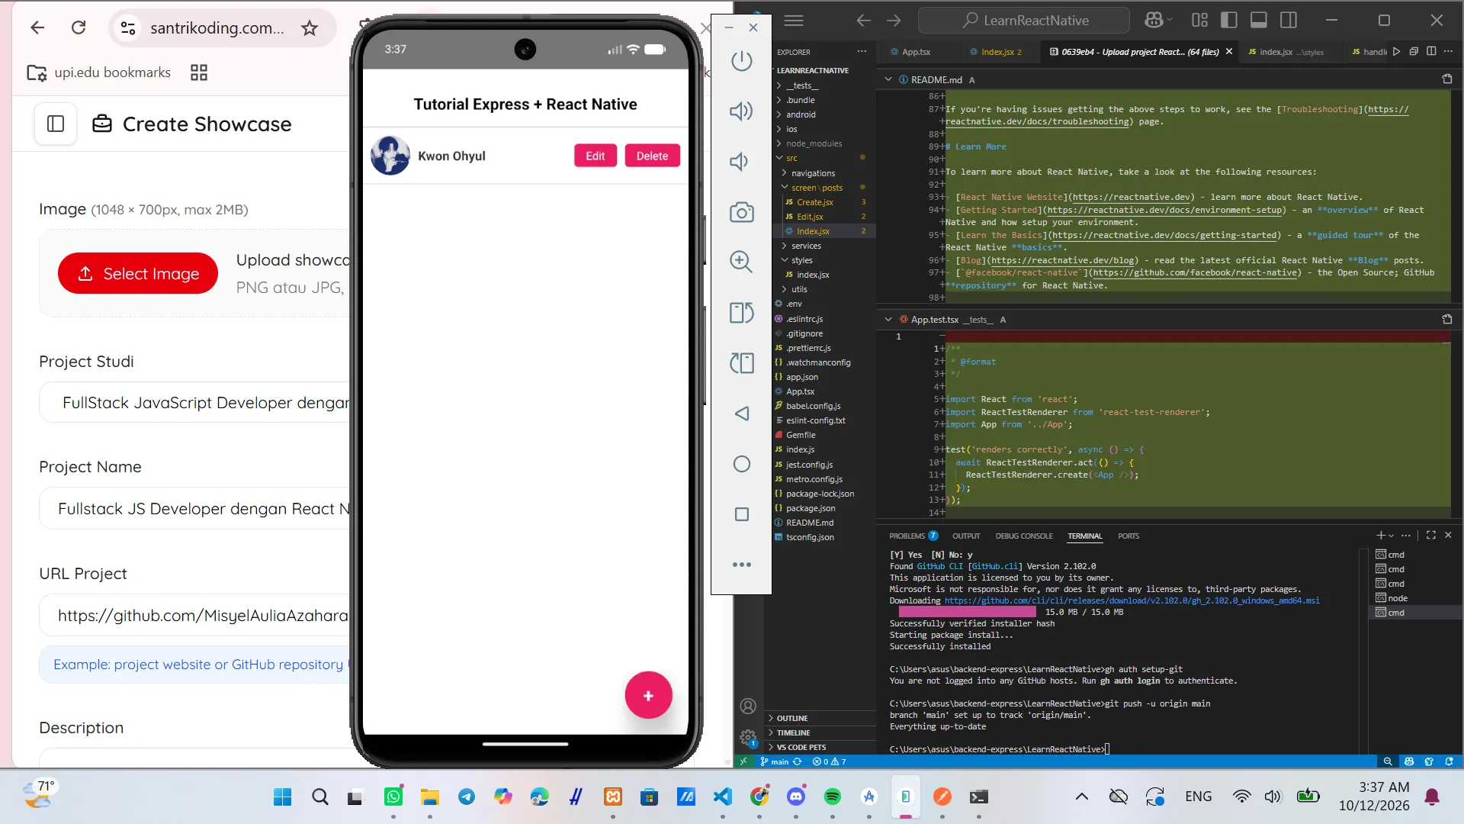The height and width of the screenshot is (824, 1464).
Task: Collapse the README.md diff section
Action: click(x=888, y=79)
